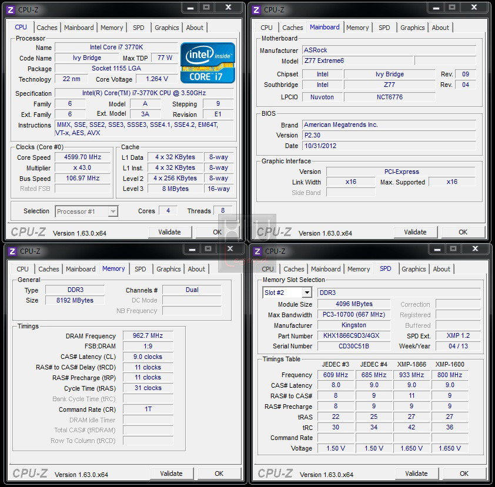
Task: Switch to SPD tab in Memory window
Action: [x=140, y=269]
